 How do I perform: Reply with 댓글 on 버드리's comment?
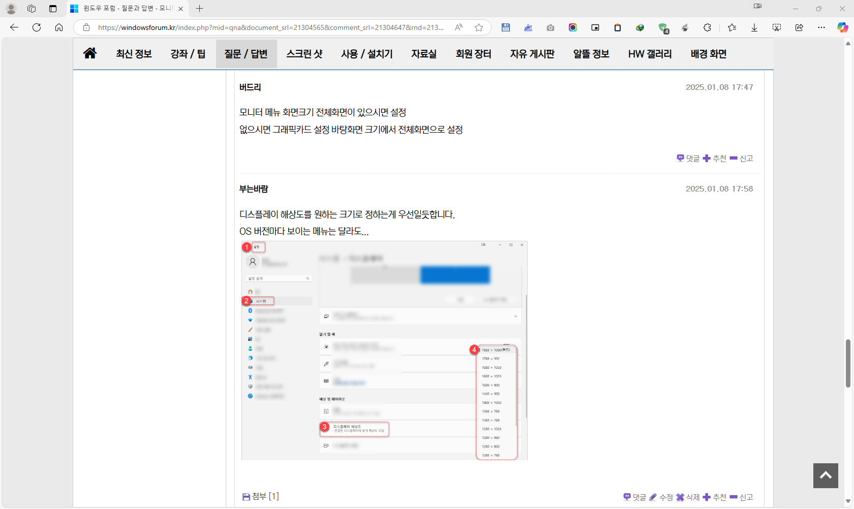[688, 158]
